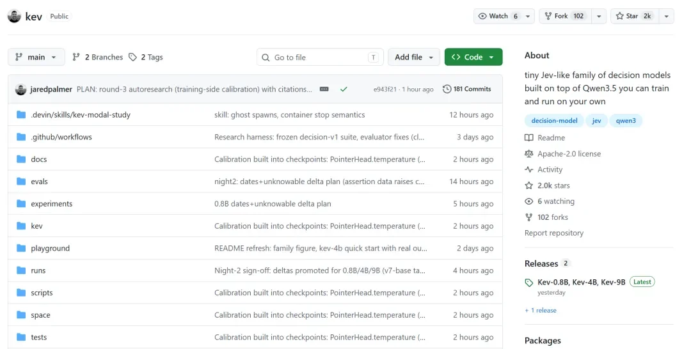Click the e943f21 commit hash
Viewport: 691px width, 349px height.
(x=385, y=89)
